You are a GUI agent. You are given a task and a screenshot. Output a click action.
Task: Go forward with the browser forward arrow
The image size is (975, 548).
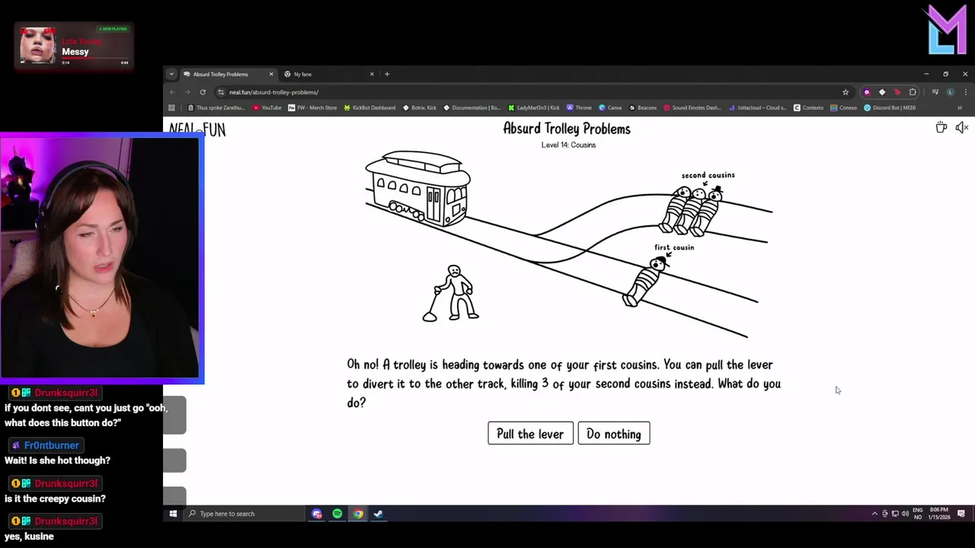[187, 92]
